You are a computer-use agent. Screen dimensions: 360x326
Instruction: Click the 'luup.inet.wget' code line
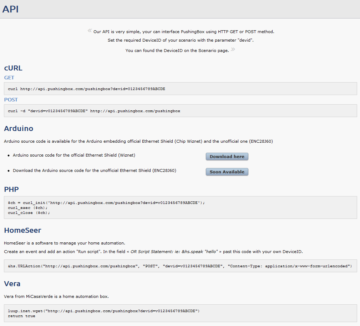coord(104,311)
